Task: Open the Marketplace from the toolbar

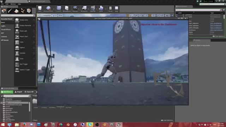Action: (x=67, y=9)
